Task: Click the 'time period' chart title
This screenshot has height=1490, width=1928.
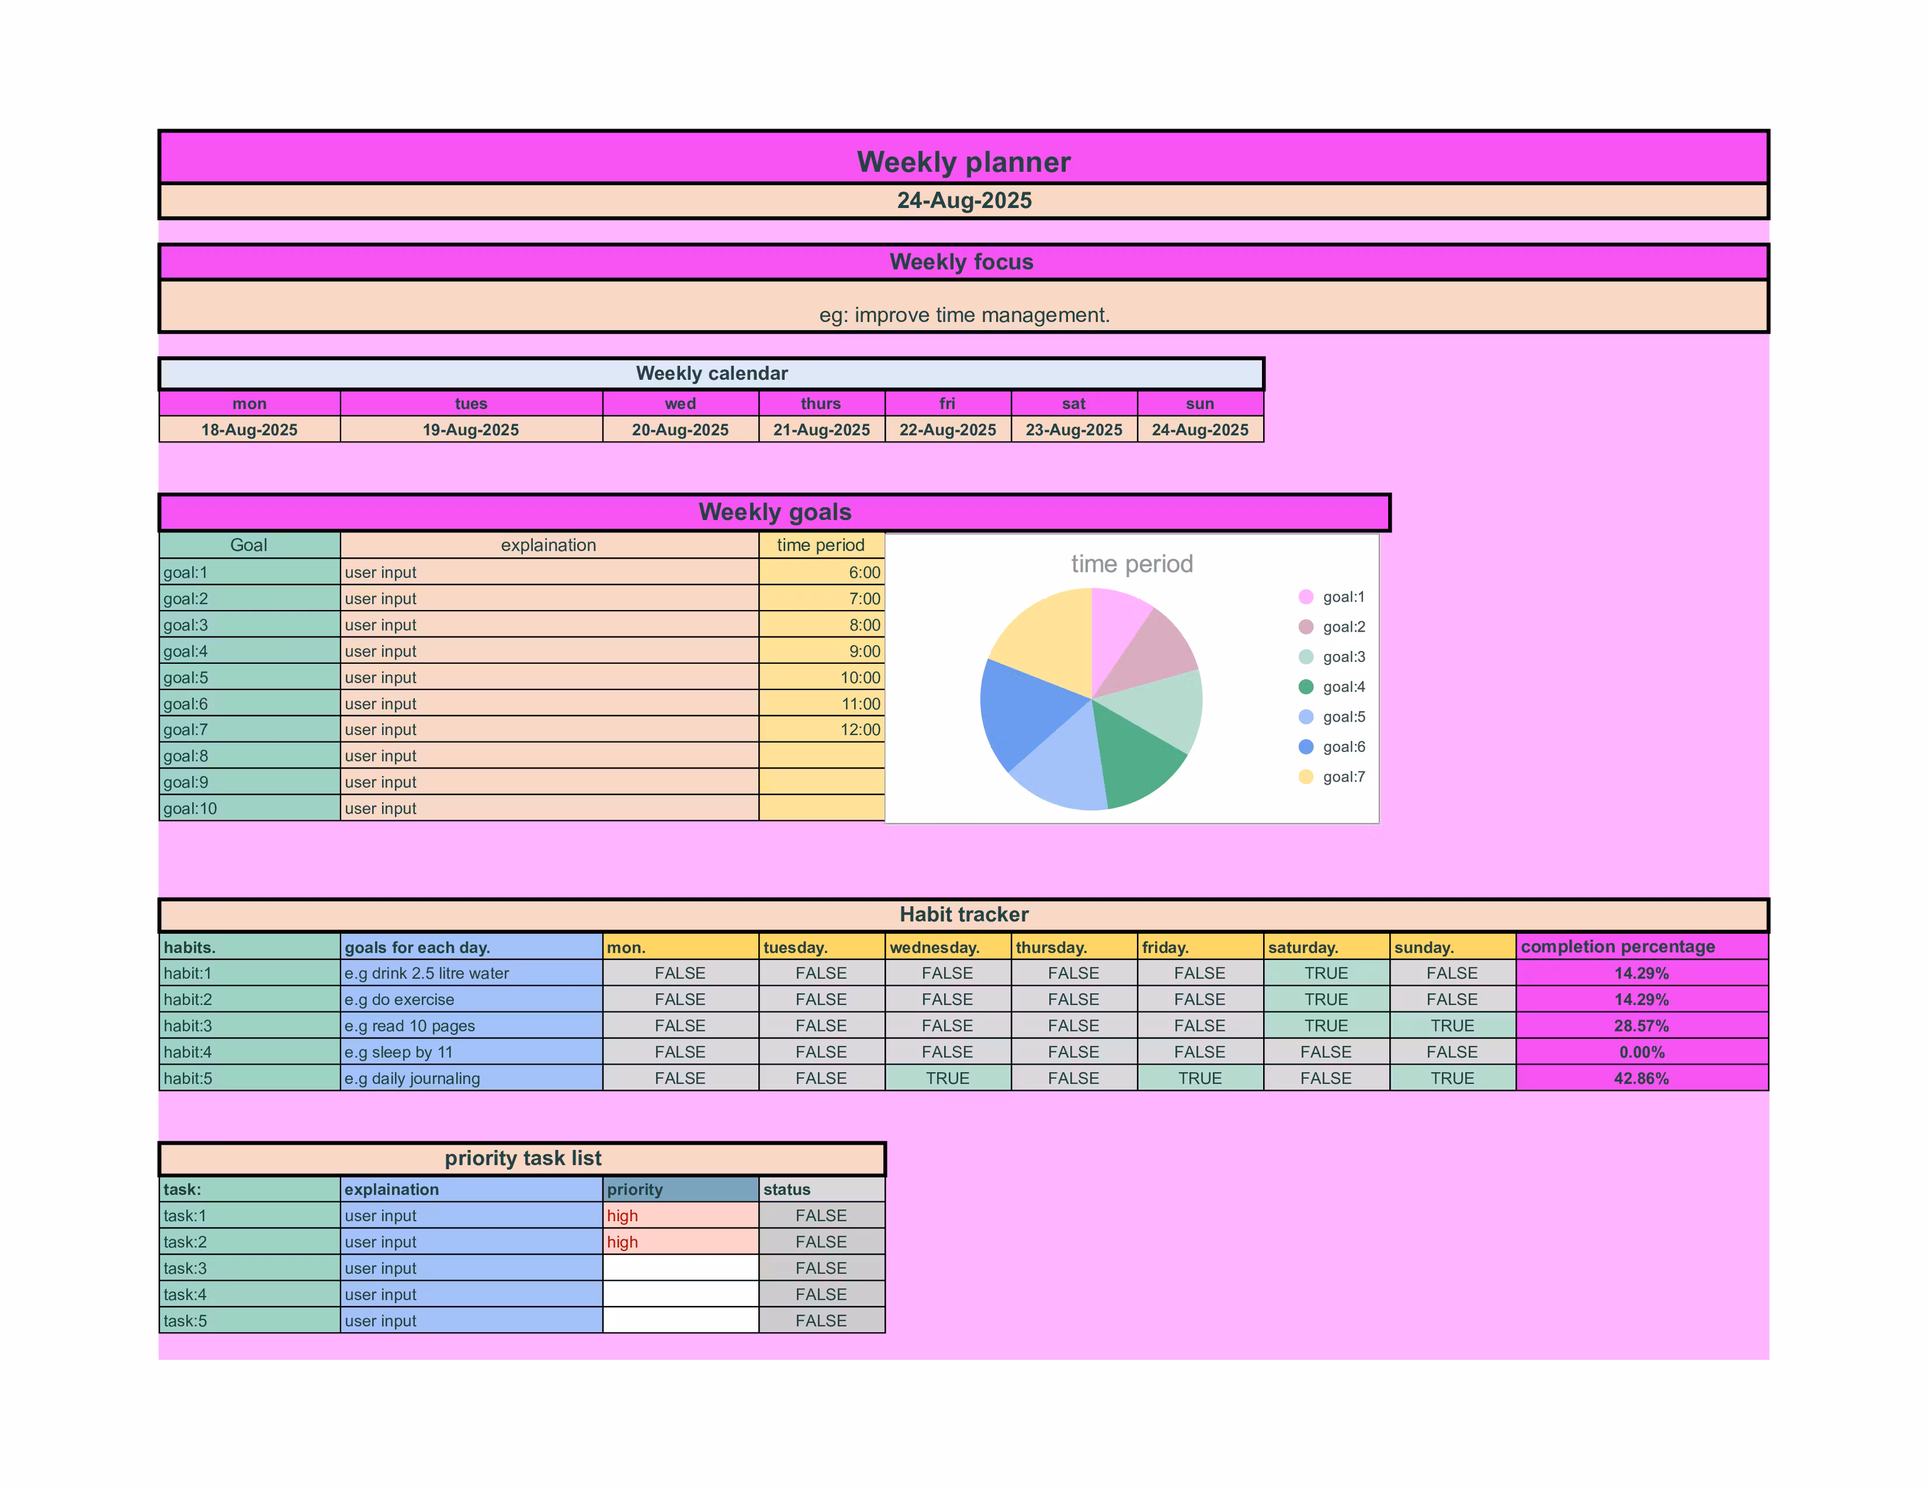Action: [x=1131, y=564]
